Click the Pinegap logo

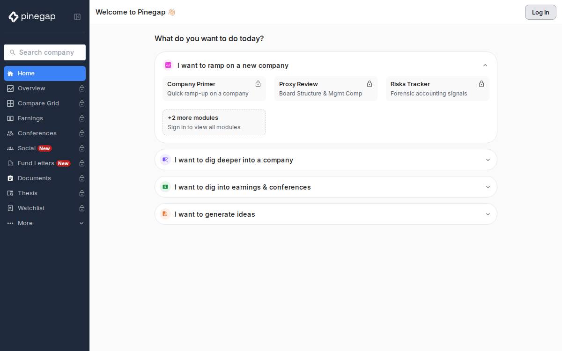[32, 17]
